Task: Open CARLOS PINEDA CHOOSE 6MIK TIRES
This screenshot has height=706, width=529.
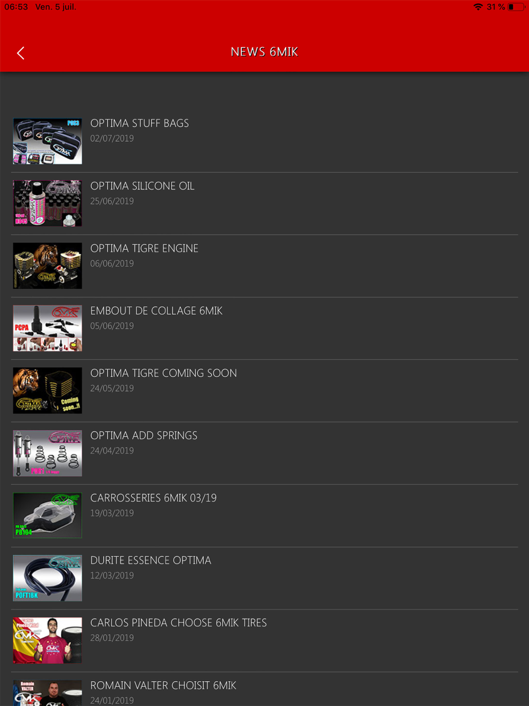Action: (x=179, y=623)
